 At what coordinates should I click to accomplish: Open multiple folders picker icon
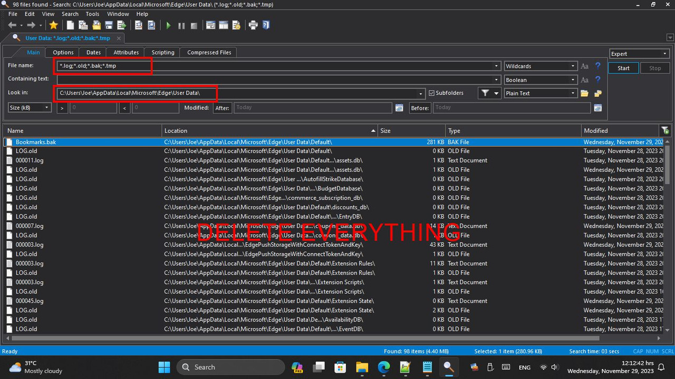click(x=597, y=93)
